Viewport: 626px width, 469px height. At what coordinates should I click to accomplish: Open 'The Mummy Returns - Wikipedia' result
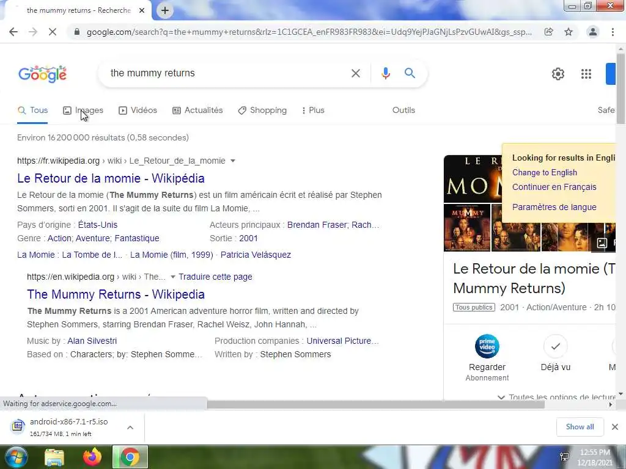coord(116,294)
